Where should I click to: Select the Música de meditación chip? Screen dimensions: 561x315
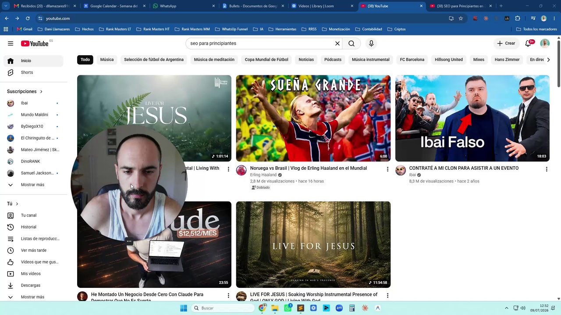pos(214,59)
